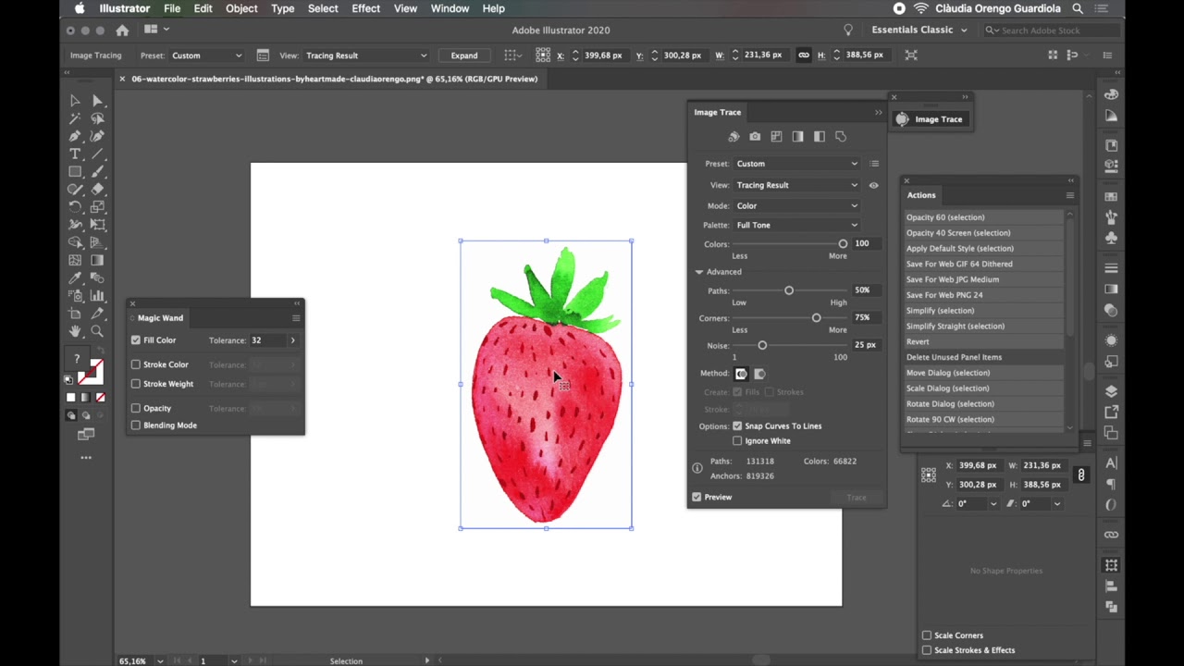
Task: Select the Free Transform tool
Action: pyautogui.click(x=97, y=225)
